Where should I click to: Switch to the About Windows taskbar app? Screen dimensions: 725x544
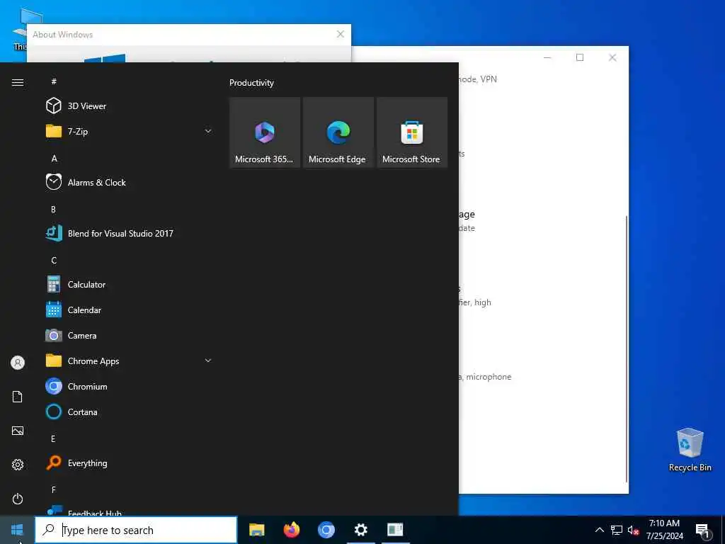(x=395, y=530)
